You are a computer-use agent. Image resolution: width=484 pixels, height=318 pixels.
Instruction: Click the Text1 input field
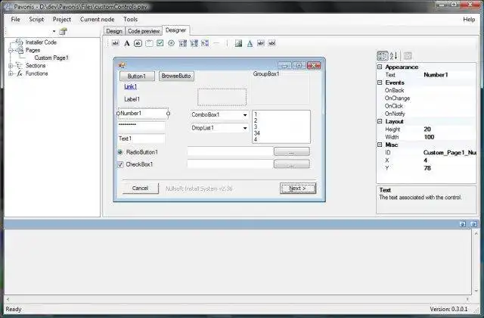click(141, 139)
